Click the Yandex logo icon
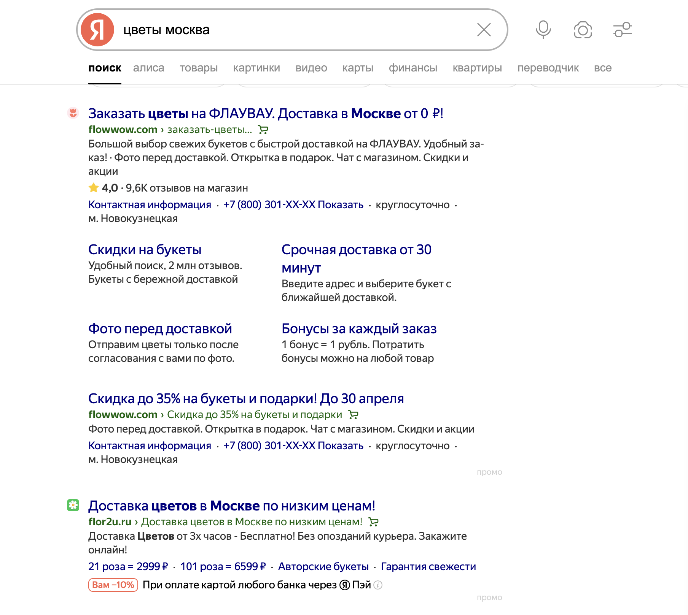 (97, 30)
